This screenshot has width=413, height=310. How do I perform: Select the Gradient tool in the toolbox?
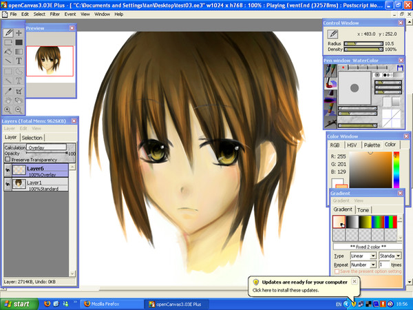tap(19, 52)
